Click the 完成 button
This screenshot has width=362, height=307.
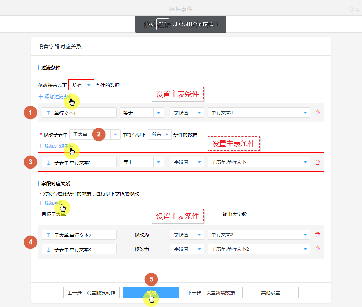(x=151, y=293)
